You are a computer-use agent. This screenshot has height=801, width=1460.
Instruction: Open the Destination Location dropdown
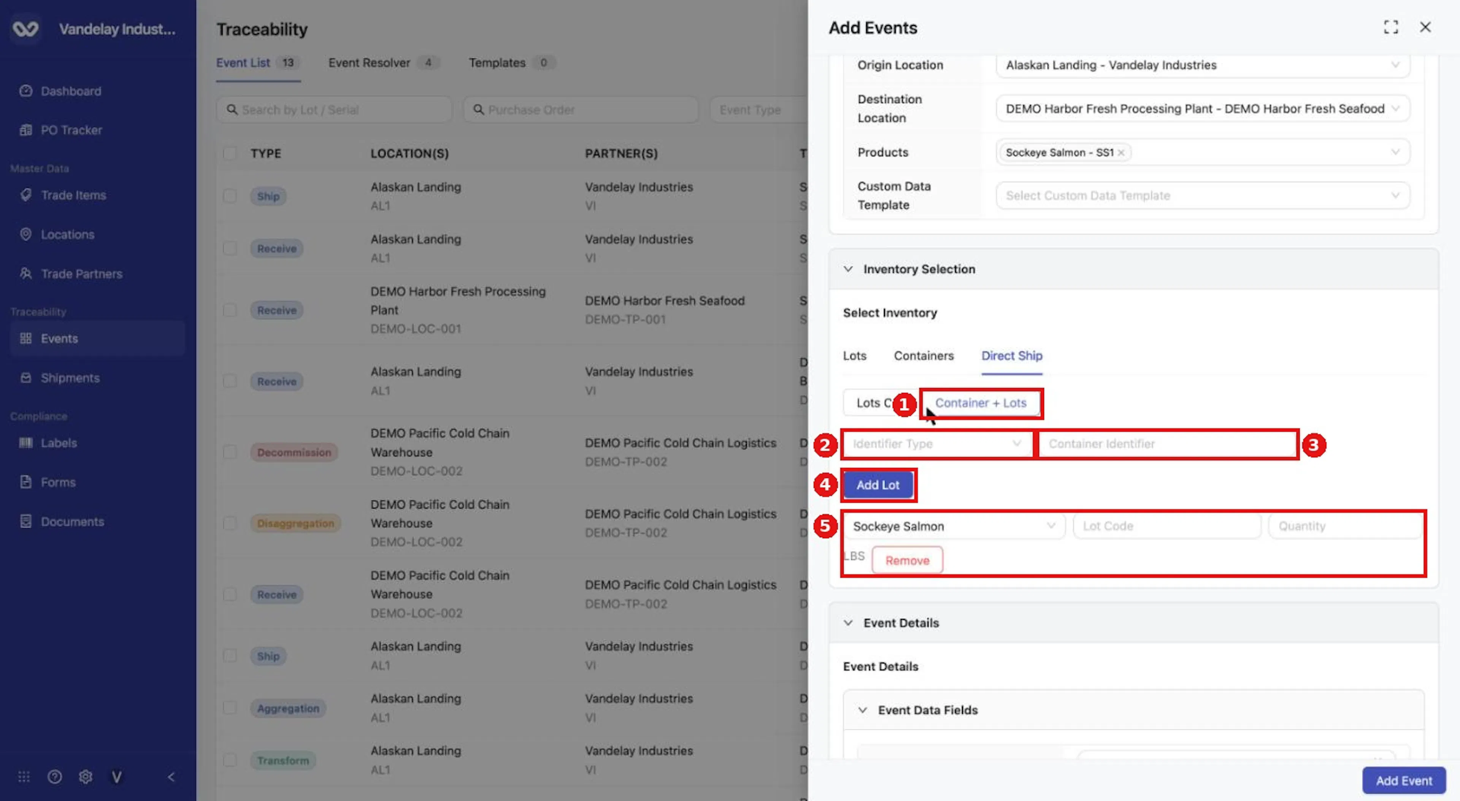tap(1203, 108)
